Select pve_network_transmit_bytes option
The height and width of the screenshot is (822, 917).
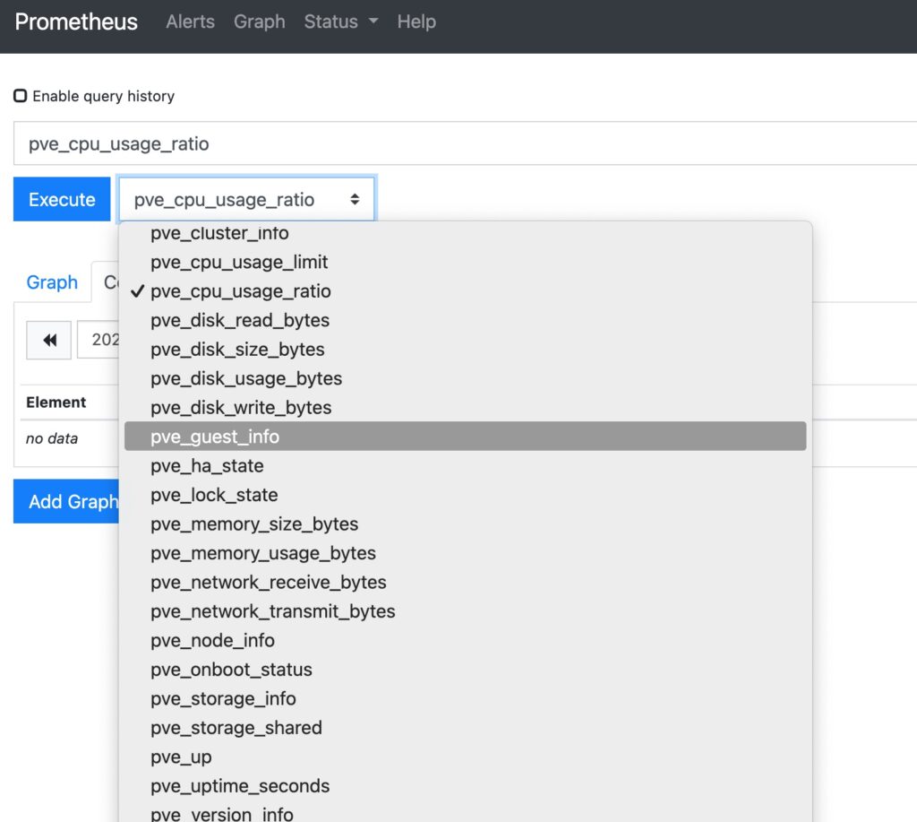(466, 611)
